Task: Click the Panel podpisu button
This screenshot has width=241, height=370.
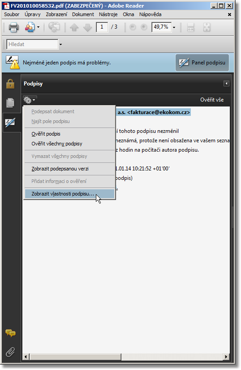Action: [202, 63]
